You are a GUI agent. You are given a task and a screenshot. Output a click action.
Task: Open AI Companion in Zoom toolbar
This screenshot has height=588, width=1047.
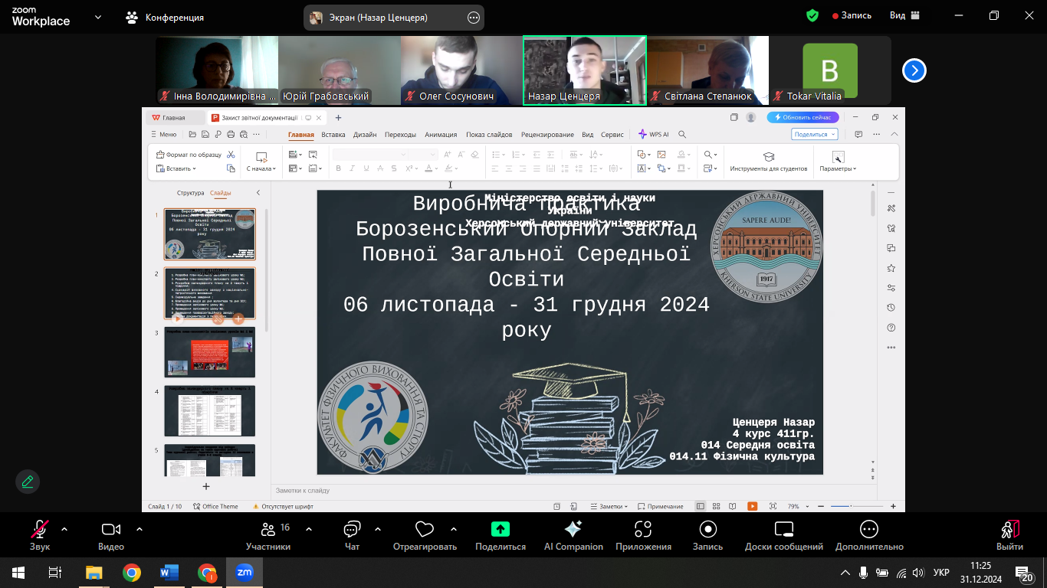point(573,529)
